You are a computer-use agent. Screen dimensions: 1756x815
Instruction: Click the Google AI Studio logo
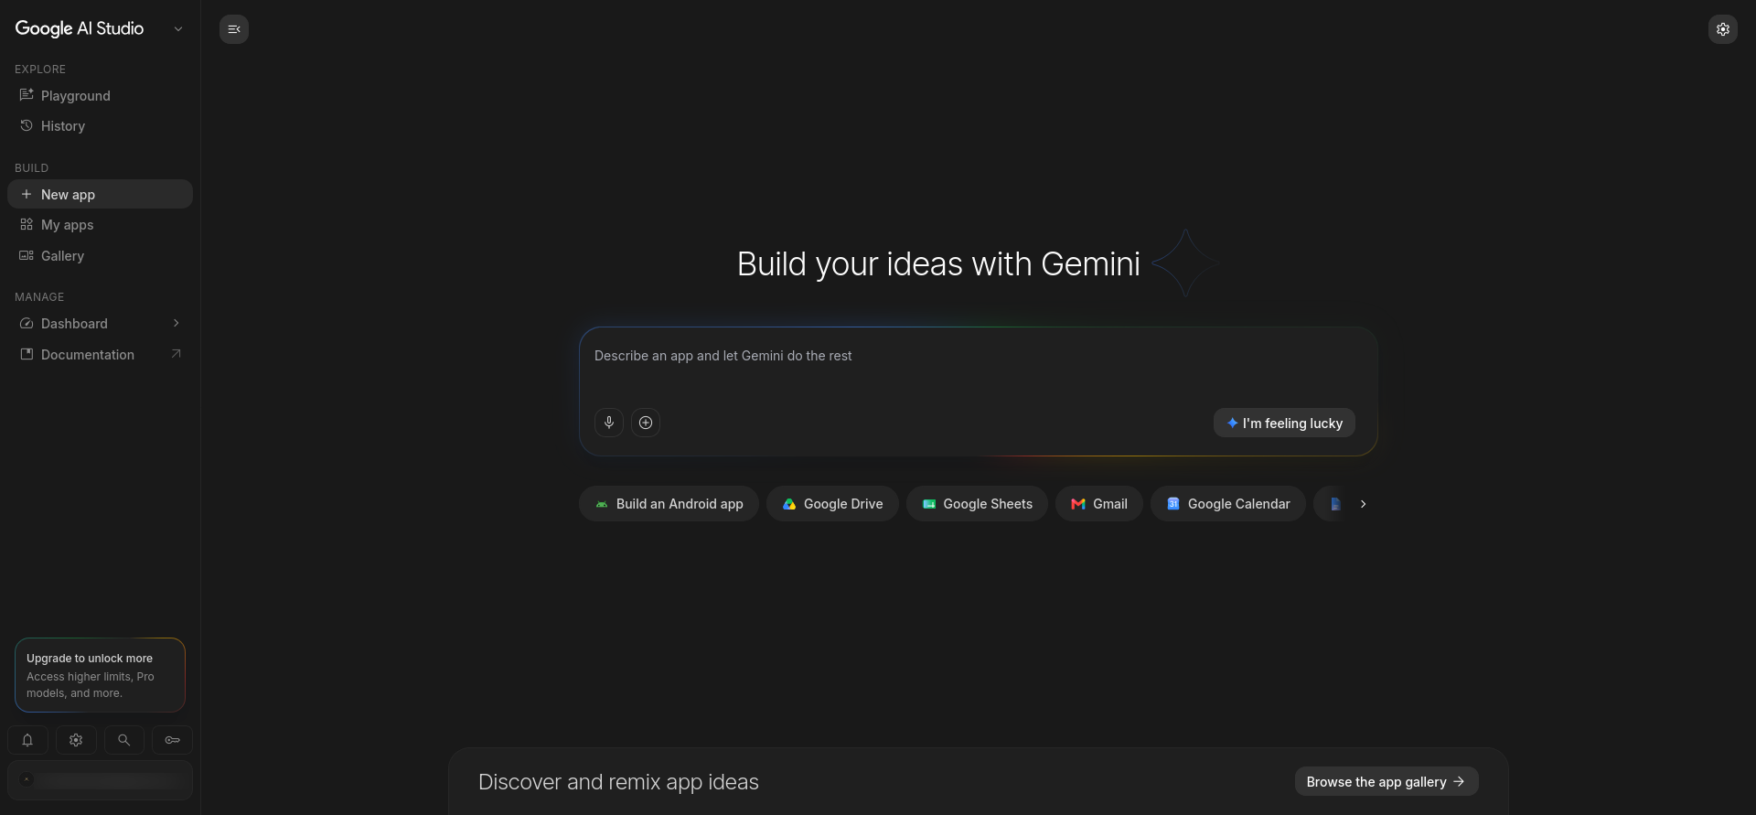pos(80,28)
